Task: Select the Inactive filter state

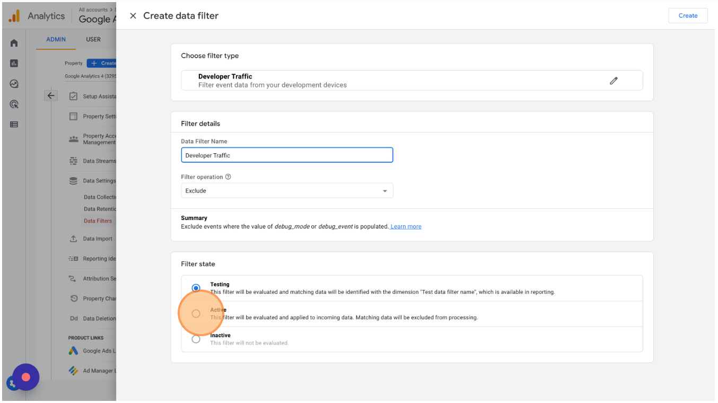Action: [196, 339]
